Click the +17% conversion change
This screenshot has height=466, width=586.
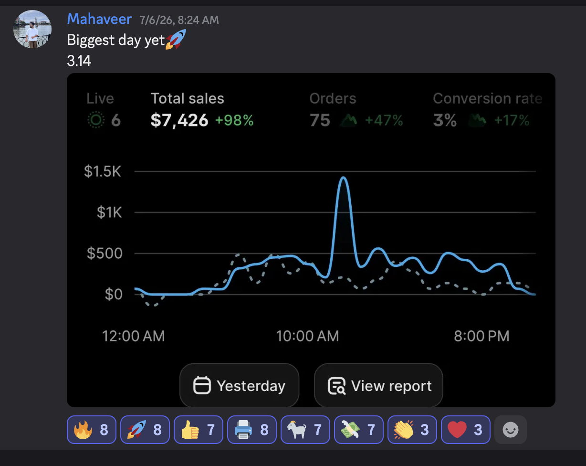(x=512, y=121)
